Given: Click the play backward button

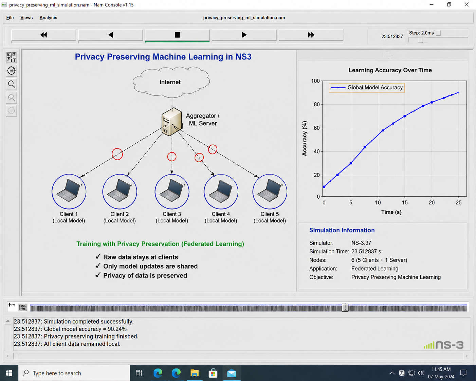Looking at the screenshot, I should (x=110, y=35).
